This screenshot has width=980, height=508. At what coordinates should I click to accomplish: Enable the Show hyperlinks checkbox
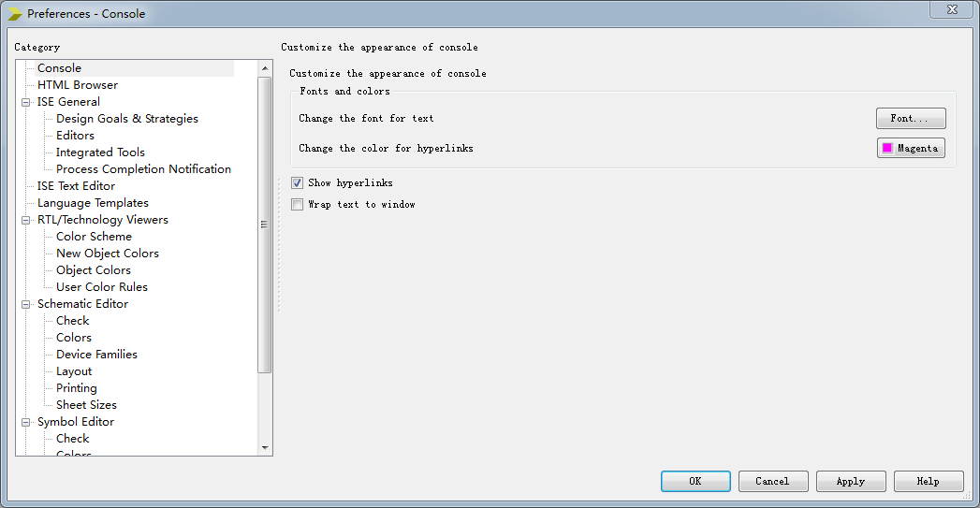pyautogui.click(x=297, y=183)
